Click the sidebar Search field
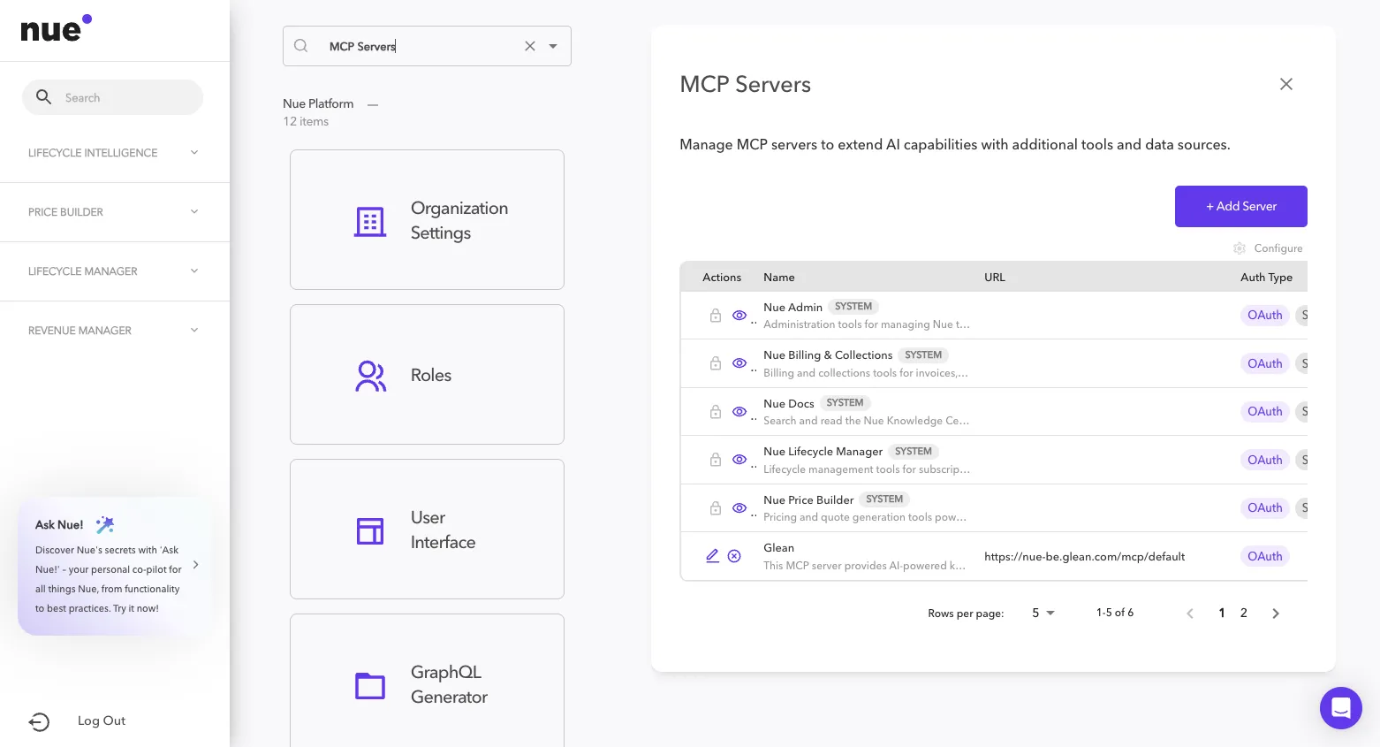The width and height of the screenshot is (1380, 747). pos(112,97)
